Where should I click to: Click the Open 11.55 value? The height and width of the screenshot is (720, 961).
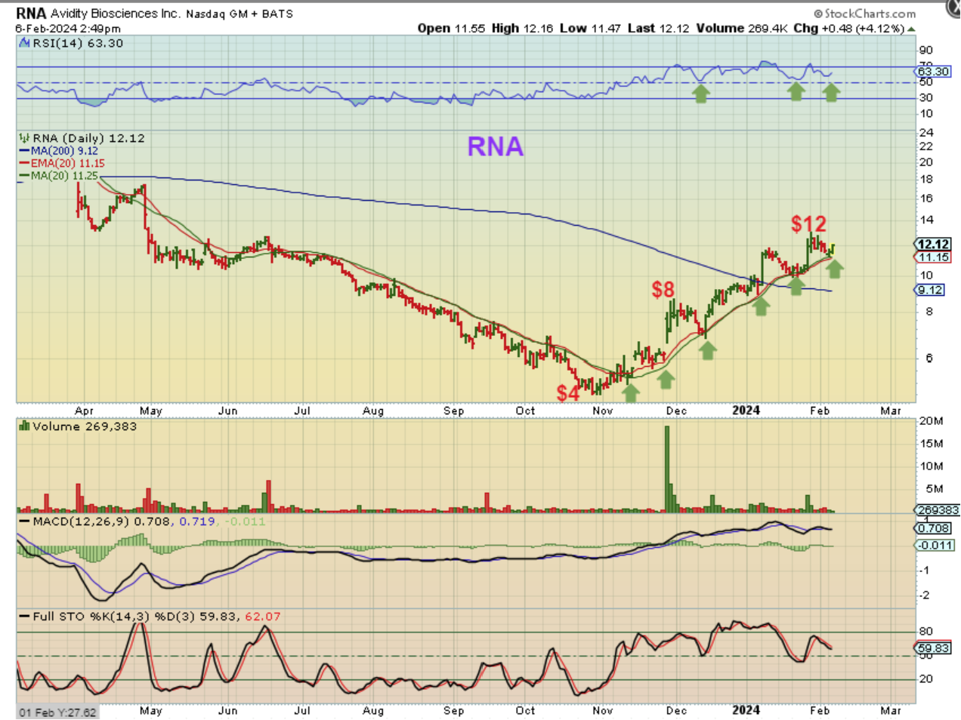tap(451, 28)
